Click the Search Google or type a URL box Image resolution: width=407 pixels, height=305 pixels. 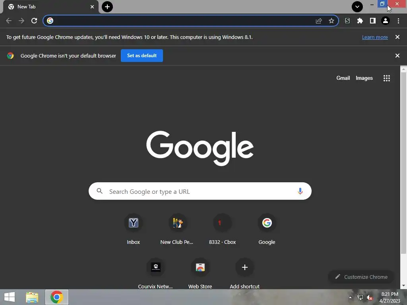coord(200,191)
